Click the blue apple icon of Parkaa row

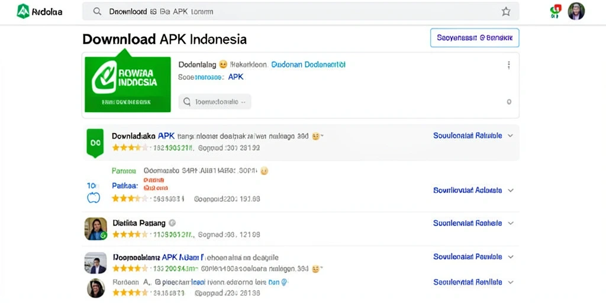pos(94,198)
